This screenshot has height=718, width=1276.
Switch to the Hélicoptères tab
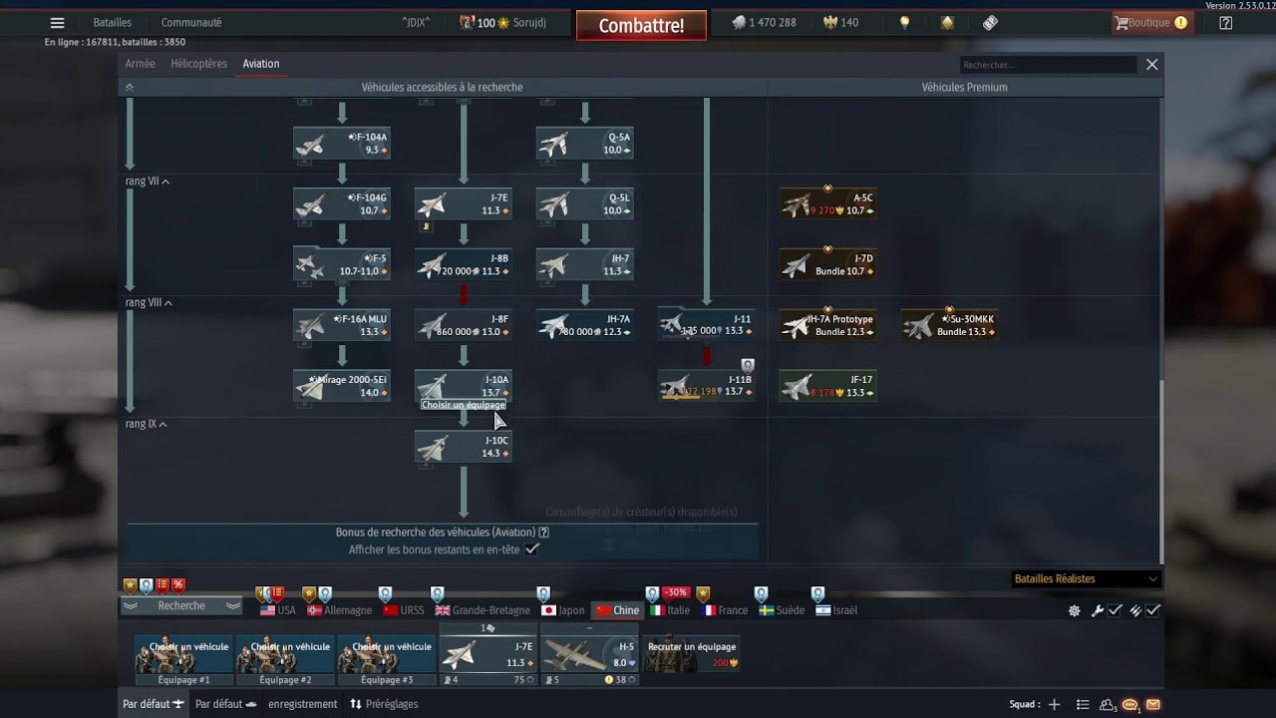pos(198,64)
